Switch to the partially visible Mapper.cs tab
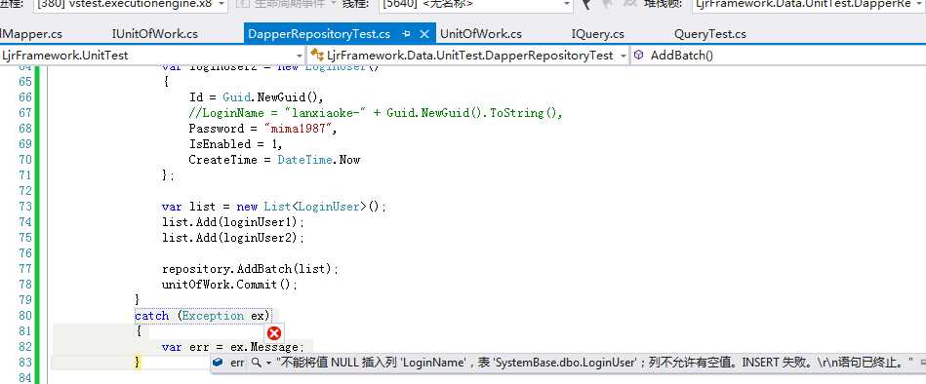Screen dimensions: 926x384 pyautogui.click(x=31, y=34)
